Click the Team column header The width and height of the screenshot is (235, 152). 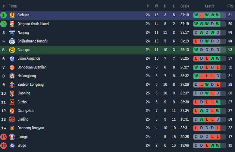pos(13,6)
